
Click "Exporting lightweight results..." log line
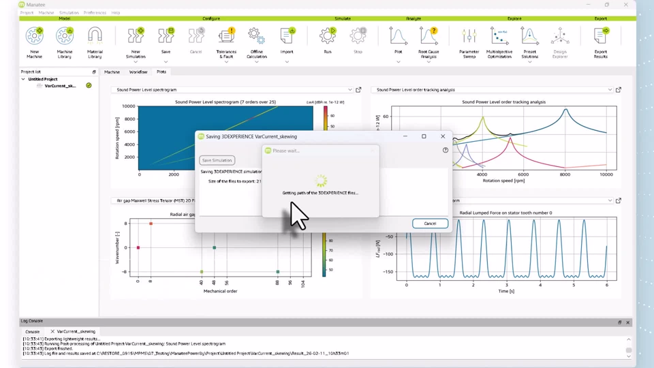coord(62,339)
